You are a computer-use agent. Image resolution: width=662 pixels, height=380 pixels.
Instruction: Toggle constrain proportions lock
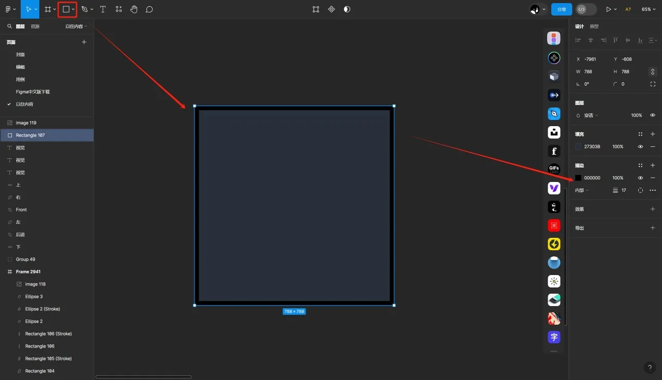point(653,72)
